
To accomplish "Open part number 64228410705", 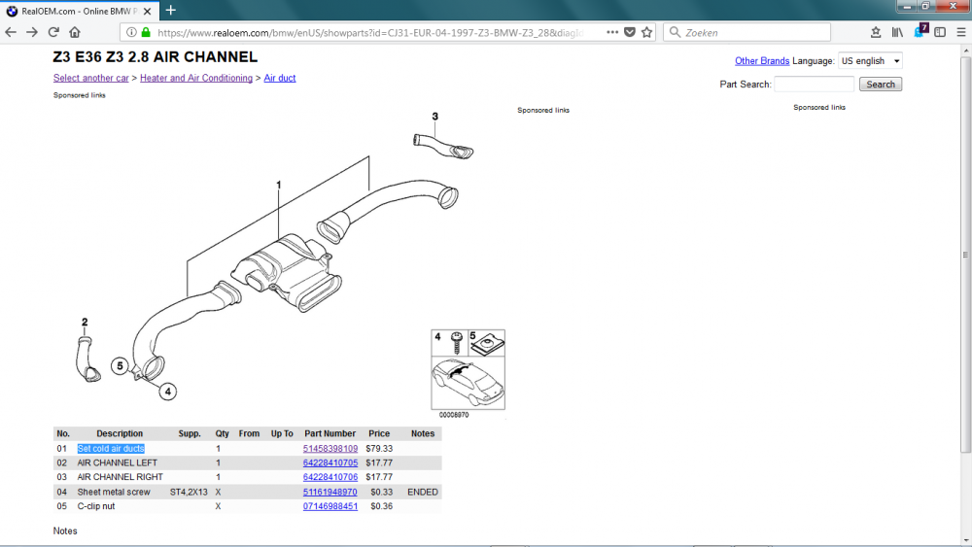I will coord(330,462).
